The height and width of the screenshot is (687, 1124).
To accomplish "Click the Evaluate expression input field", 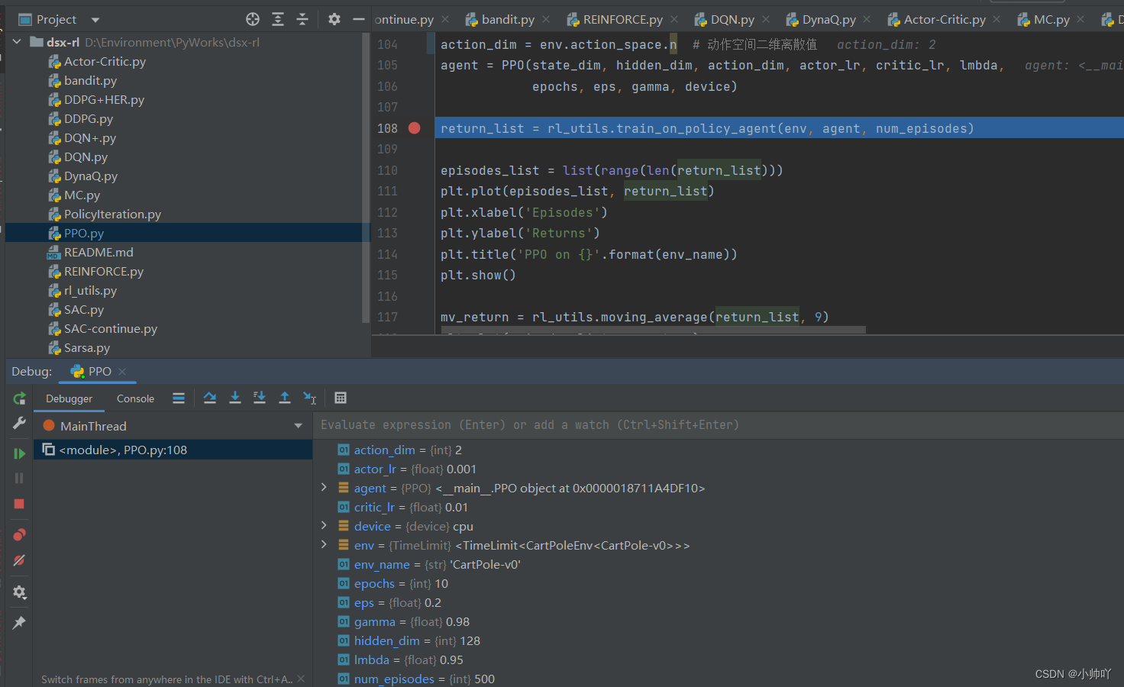I will pos(718,425).
